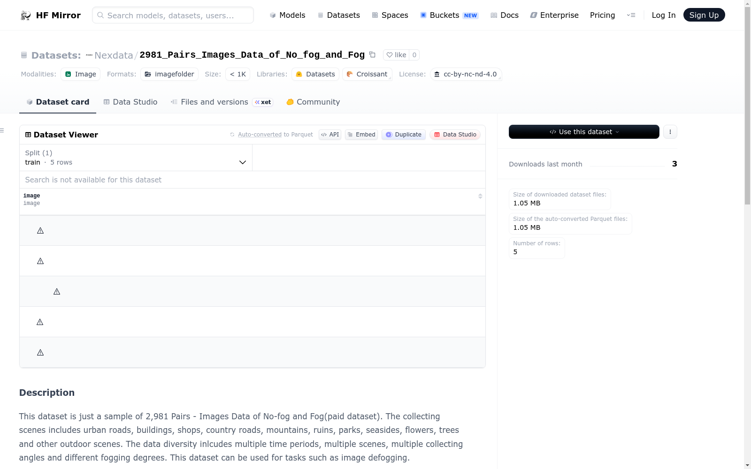
Task: Copy the dataset name with the copy icon
Action: (x=372, y=55)
